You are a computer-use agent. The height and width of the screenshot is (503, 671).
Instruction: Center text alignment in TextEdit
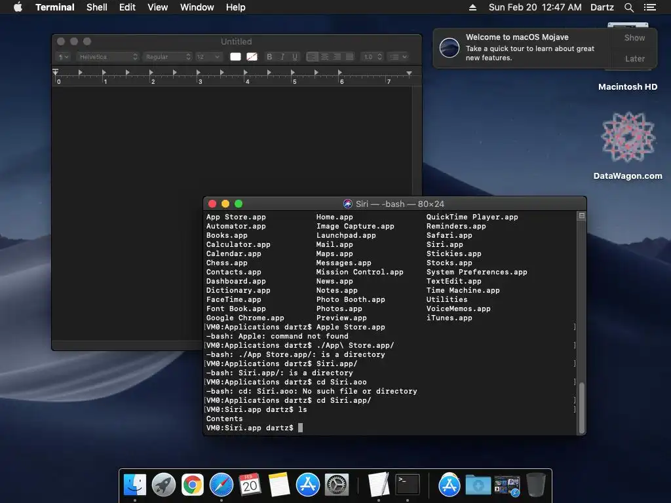pos(325,56)
